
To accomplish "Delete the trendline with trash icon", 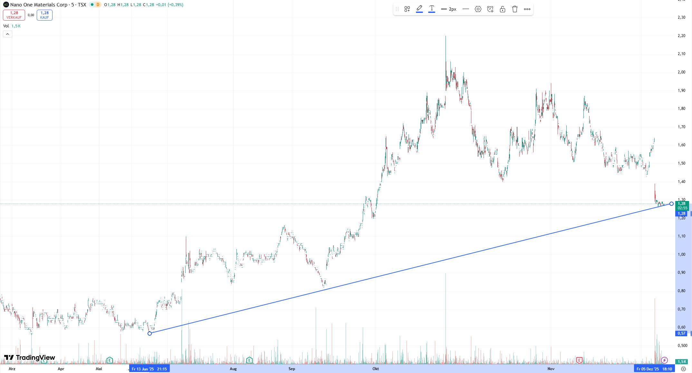I will (x=515, y=9).
